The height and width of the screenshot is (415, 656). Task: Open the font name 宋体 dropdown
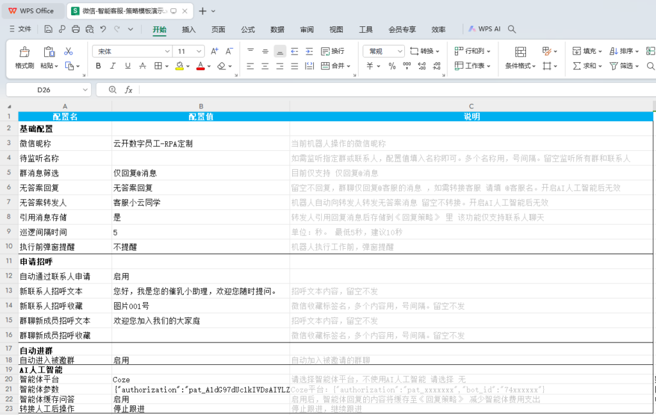pyautogui.click(x=167, y=51)
